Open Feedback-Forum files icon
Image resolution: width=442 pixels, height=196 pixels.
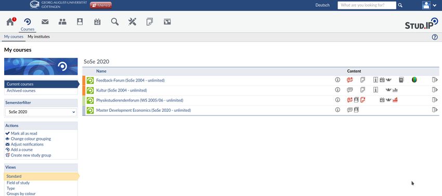363,80
